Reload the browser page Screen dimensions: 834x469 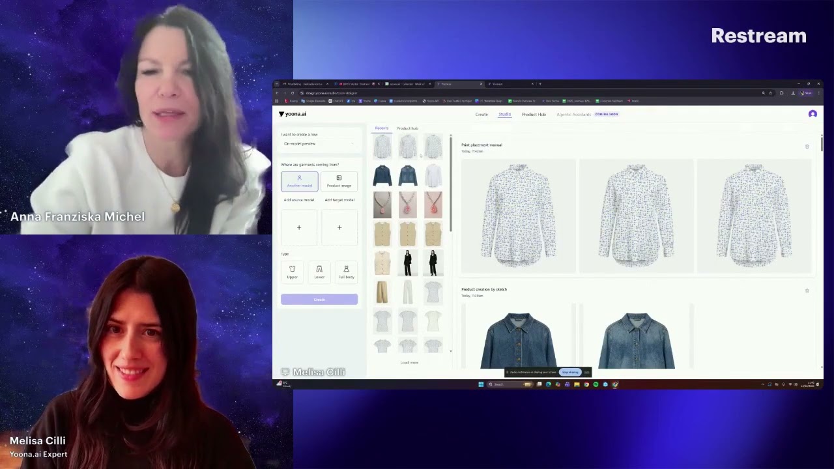tap(292, 93)
